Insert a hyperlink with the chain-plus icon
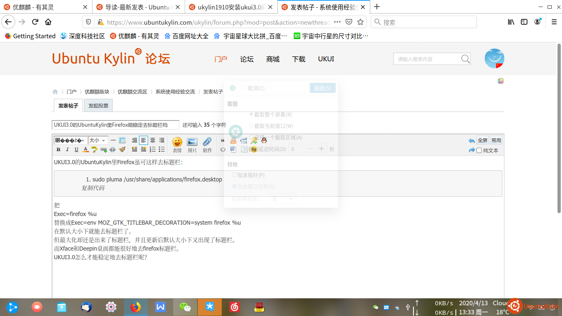 click(x=104, y=150)
